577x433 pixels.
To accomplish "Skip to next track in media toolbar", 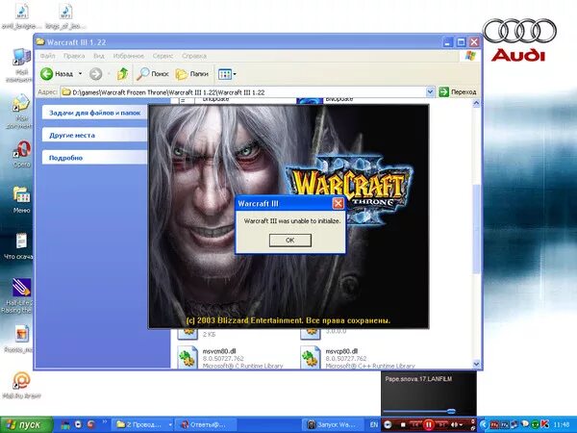I will coord(442,425).
